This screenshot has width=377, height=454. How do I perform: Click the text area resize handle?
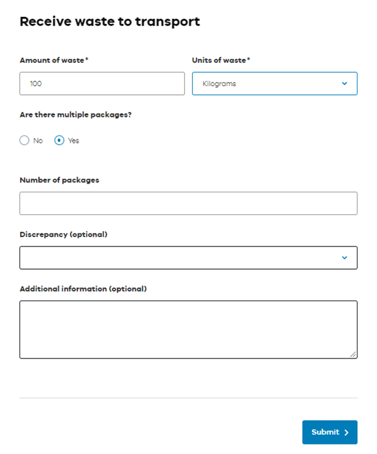(353, 355)
